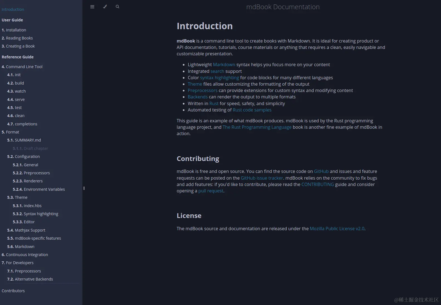The height and width of the screenshot is (305, 441).
Task: Open subsection 5.2.2. Preprocessors
Action: point(31,173)
